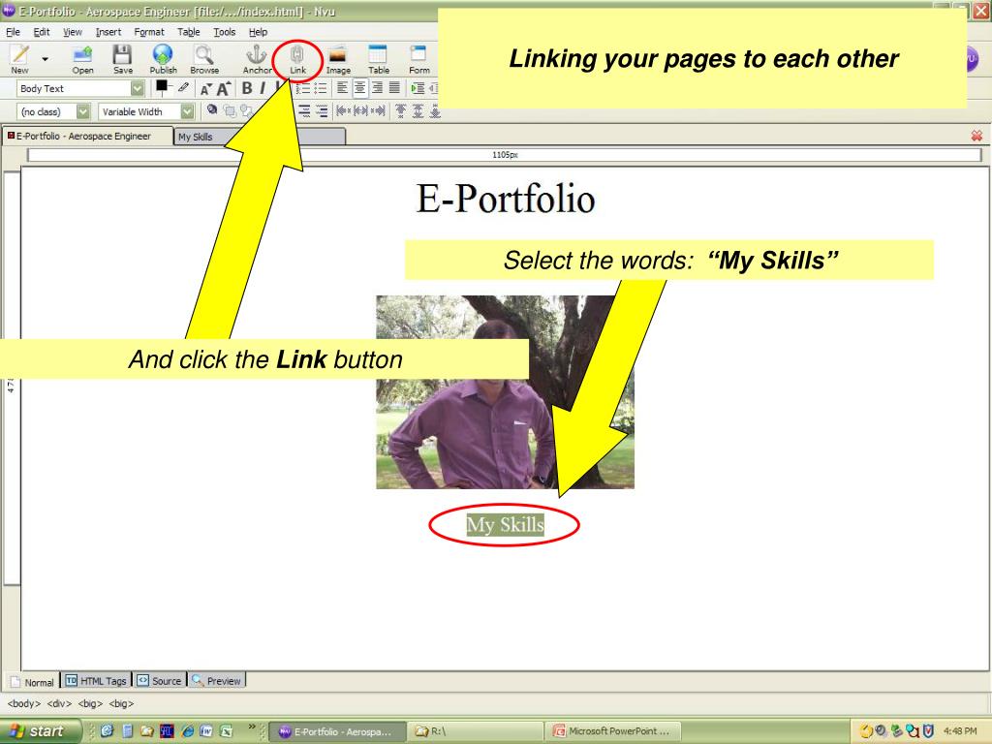Justify the text
Viewport: 992px width, 744px height.
(394, 88)
